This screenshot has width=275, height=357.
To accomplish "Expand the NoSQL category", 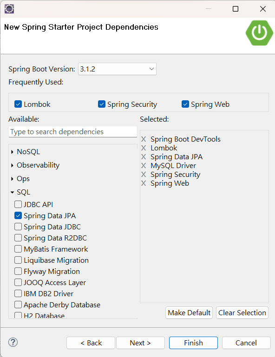I will coord(12,152).
